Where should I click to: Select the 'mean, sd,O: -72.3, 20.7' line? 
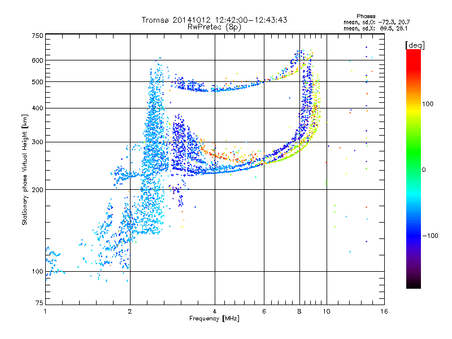pyautogui.click(x=376, y=22)
